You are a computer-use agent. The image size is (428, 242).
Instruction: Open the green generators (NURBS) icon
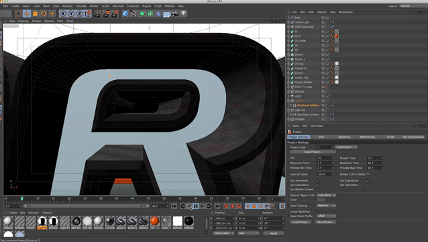pos(142,13)
